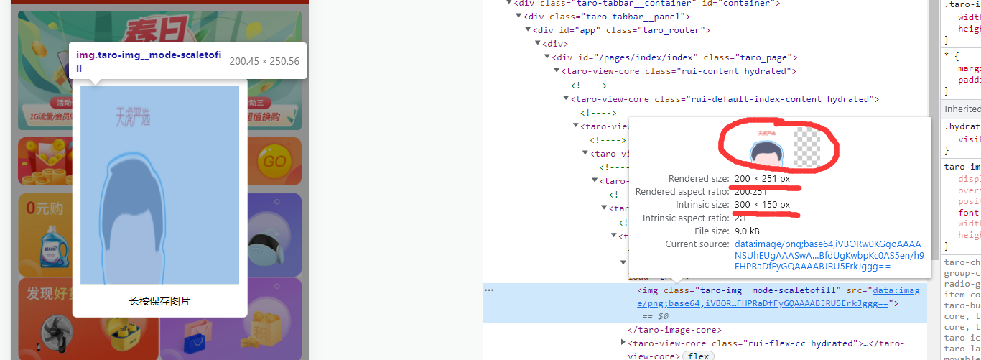The image size is (981, 360).
Task: Collapse the rui-default-index-content taro-view-core node
Action: (566, 98)
